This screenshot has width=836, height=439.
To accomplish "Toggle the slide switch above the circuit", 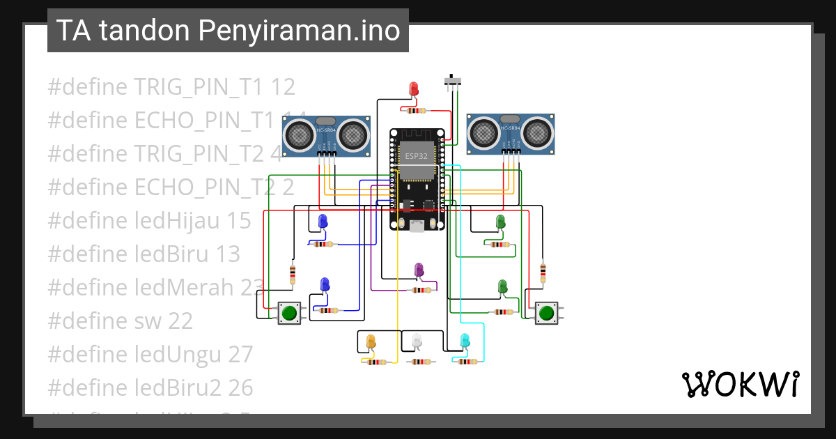I will pyautogui.click(x=453, y=81).
